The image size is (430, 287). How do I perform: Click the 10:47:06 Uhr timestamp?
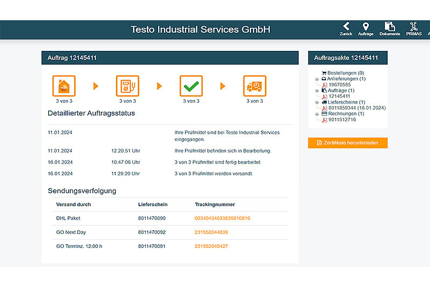click(x=125, y=162)
